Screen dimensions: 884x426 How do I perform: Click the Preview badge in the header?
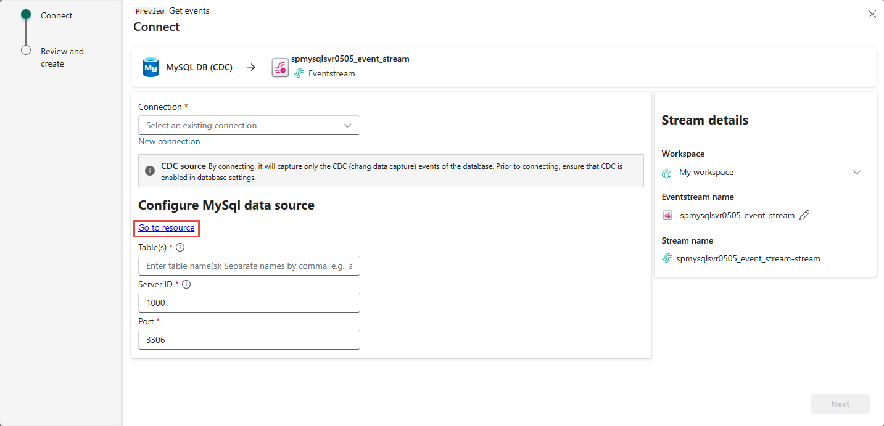(x=150, y=11)
